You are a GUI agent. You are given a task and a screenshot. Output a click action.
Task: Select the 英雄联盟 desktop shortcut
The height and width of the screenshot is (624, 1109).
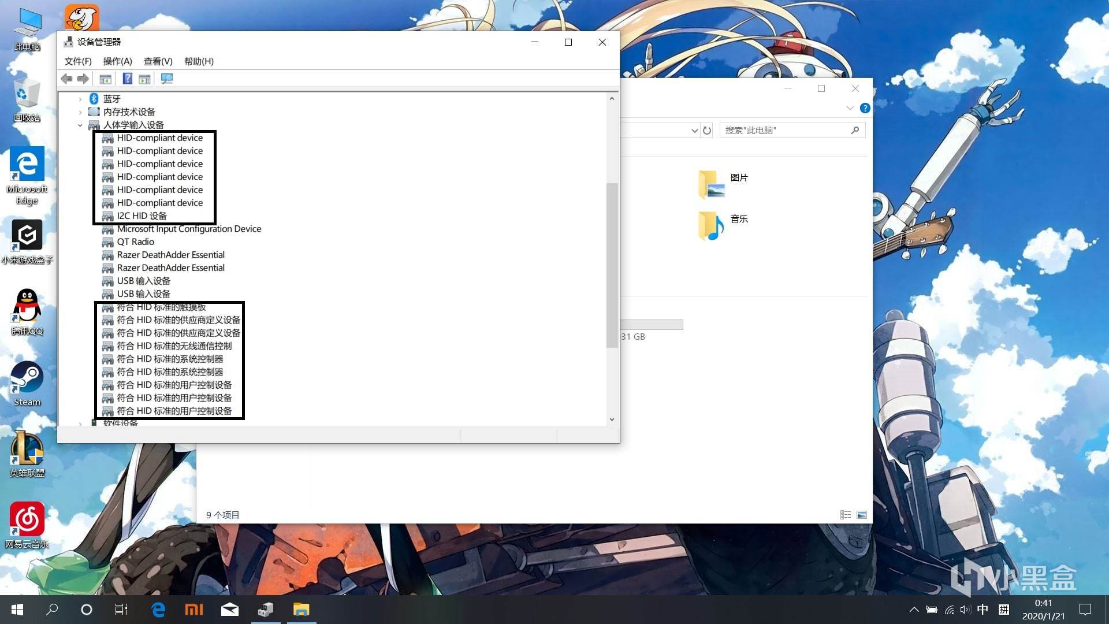(27, 455)
